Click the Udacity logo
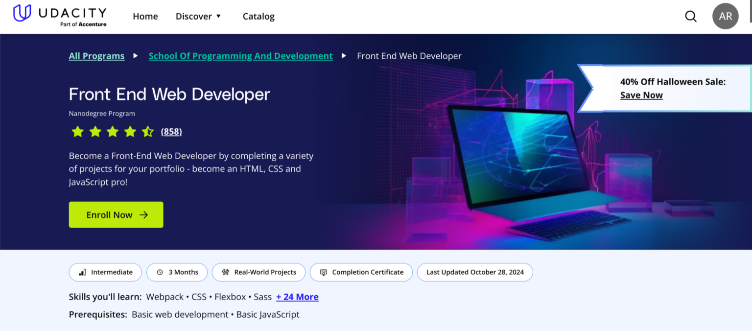This screenshot has width=752, height=331. coord(59,15)
